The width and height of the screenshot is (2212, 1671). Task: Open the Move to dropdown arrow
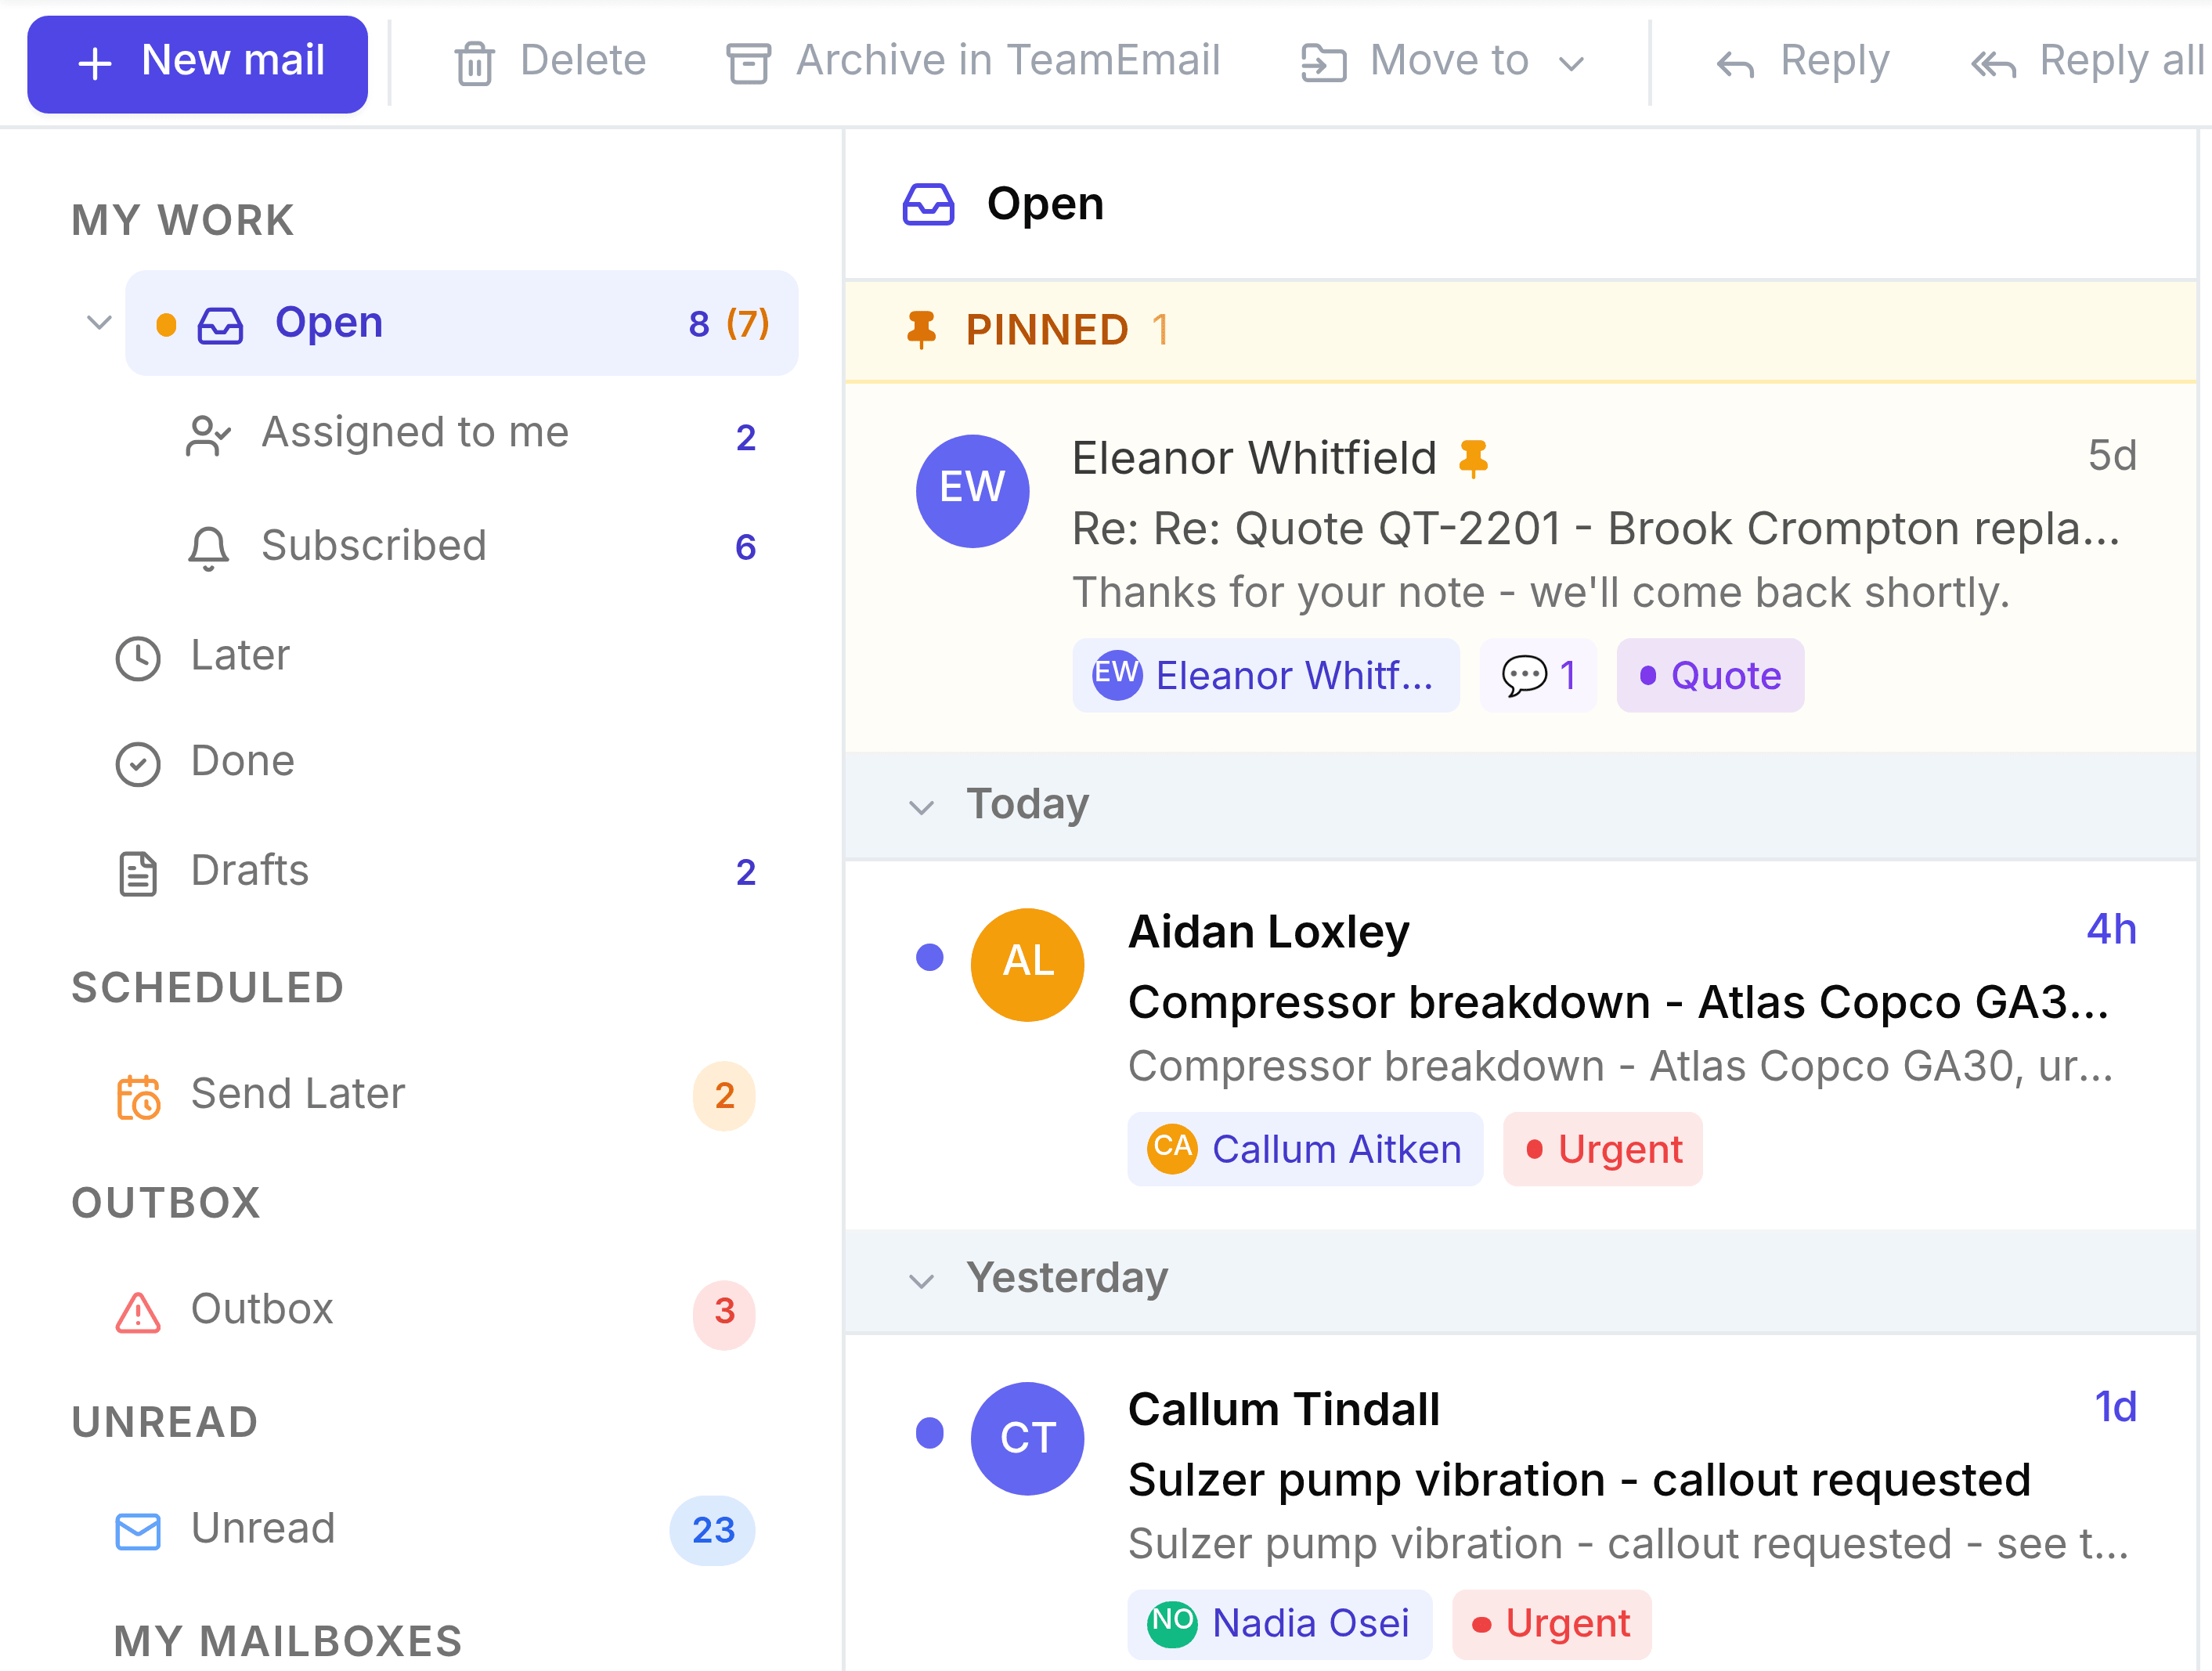click(x=1572, y=65)
